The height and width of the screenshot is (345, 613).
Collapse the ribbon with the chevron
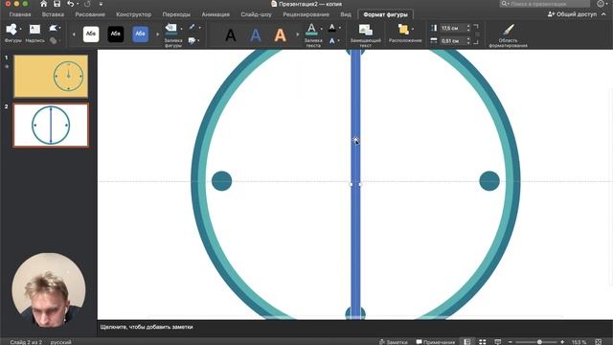(603, 14)
